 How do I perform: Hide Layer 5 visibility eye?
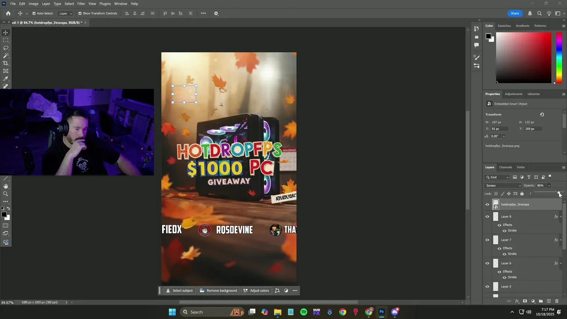tap(487, 287)
